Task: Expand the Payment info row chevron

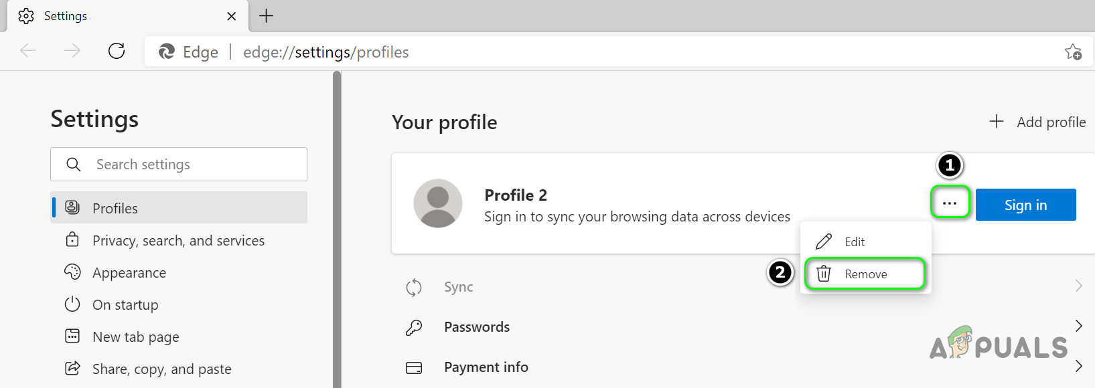Action: [1078, 366]
